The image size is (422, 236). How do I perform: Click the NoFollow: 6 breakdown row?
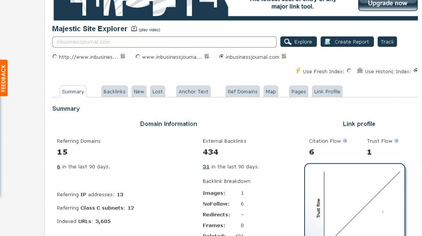pyautogui.click(x=223, y=204)
